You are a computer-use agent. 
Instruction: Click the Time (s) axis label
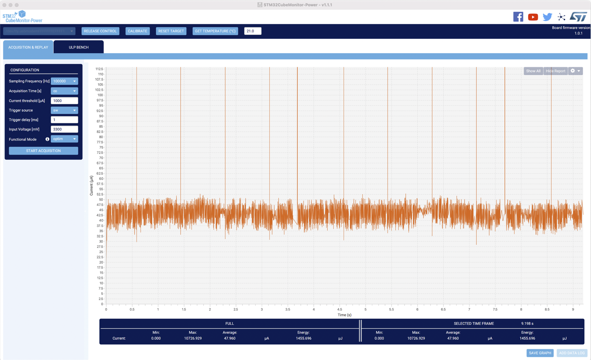(344, 315)
